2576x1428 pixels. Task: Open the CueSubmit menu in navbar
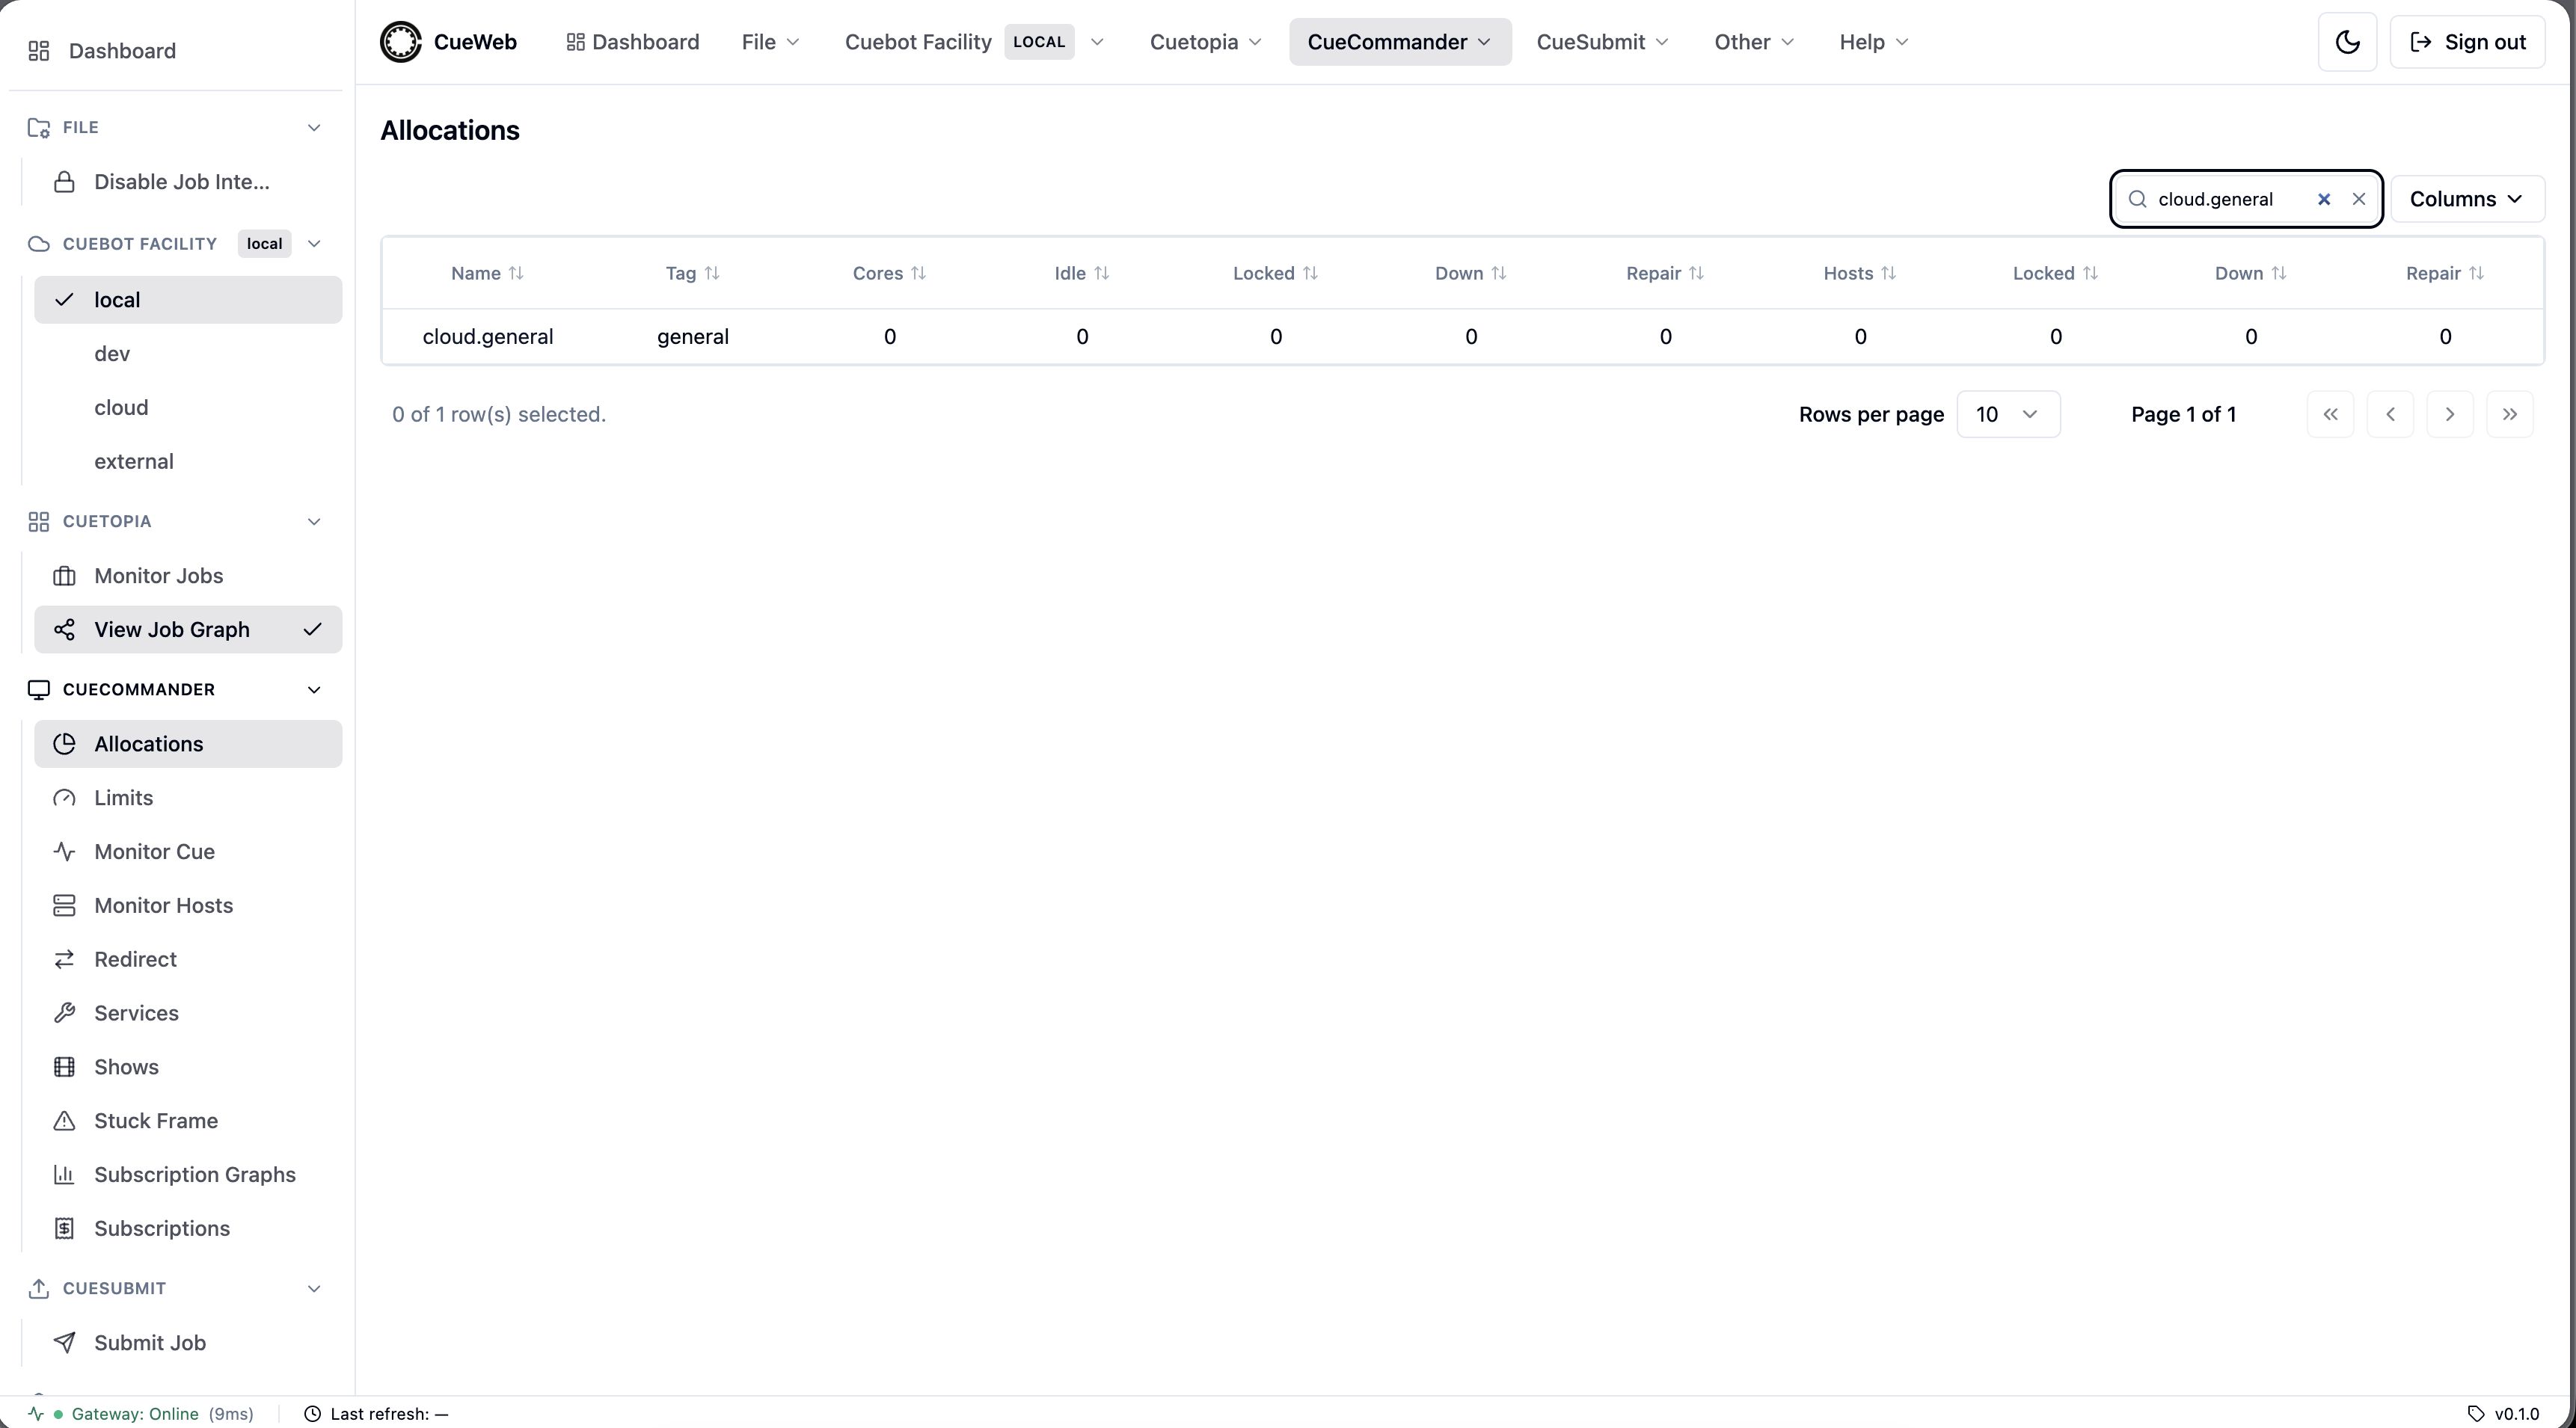pos(1602,42)
